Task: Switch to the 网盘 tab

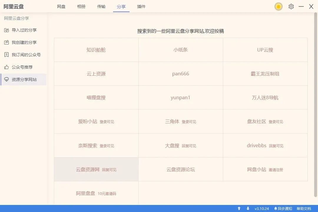Action: point(61,6)
